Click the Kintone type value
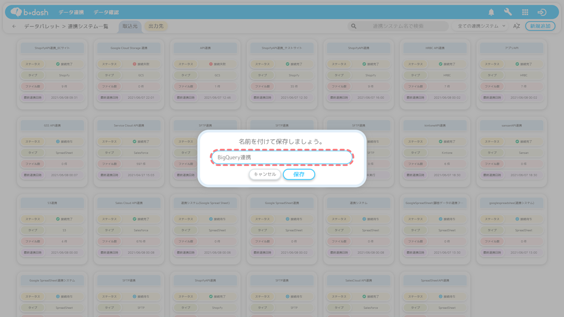Screen dimensions: 564x317 pyautogui.click(x=447, y=153)
